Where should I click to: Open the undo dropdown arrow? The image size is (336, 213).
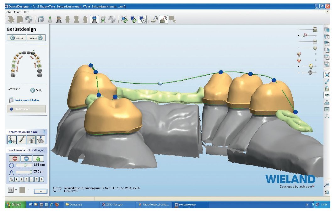(x=16, y=190)
